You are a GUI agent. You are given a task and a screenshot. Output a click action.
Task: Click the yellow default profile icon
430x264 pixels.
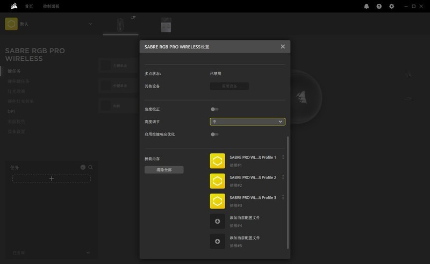click(x=11, y=24)
